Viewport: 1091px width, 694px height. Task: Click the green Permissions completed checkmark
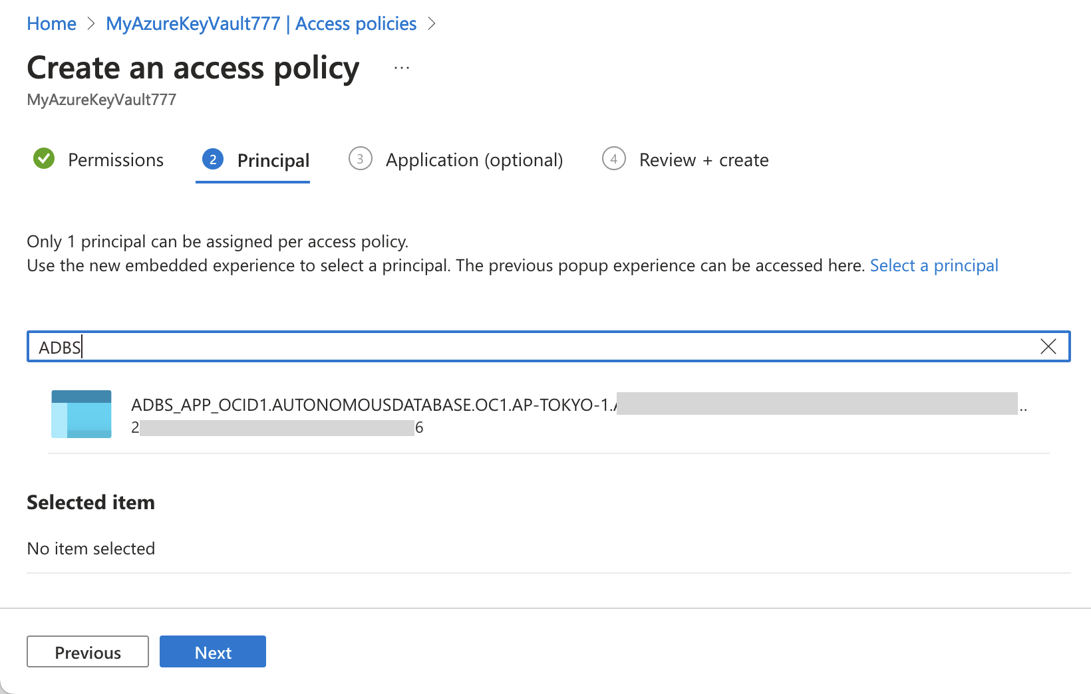(44, 159)
